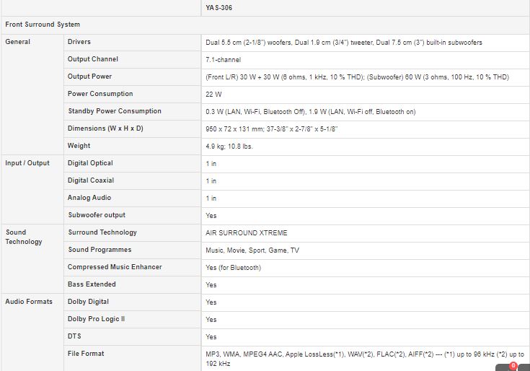Select the Compressed Music Enhancer label
The image size is (530, 371).
[115, 267]
